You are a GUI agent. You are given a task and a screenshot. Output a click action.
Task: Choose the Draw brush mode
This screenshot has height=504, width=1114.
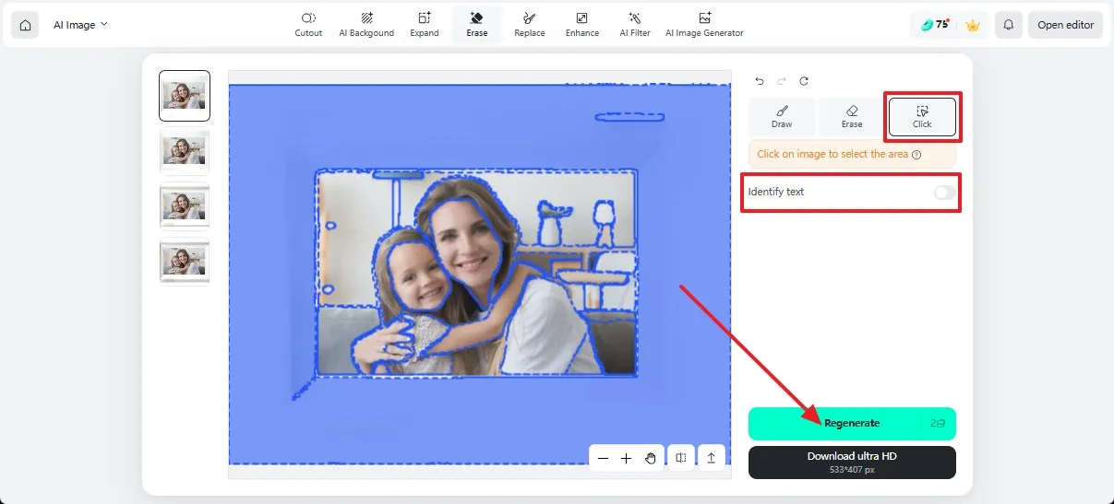(x=782, y=117)
